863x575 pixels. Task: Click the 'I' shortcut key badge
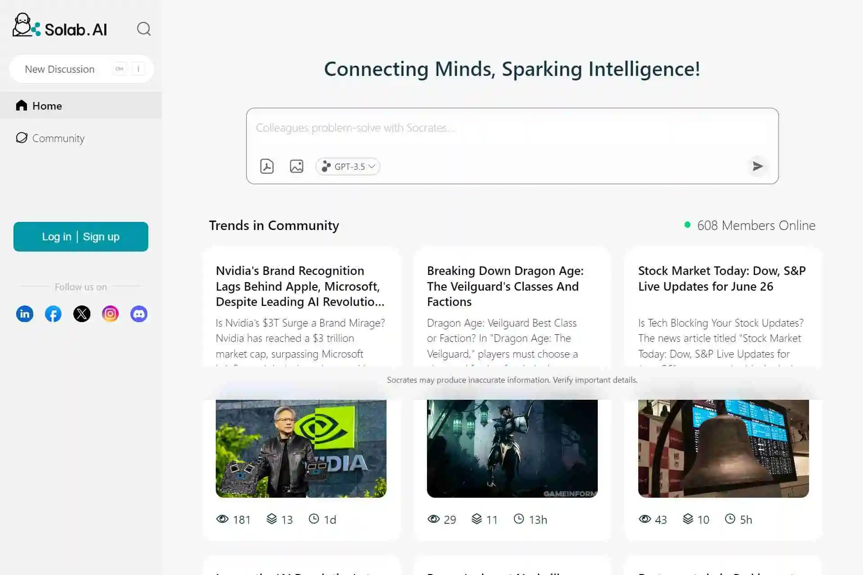pyautogui.click(x=138, y=69)
